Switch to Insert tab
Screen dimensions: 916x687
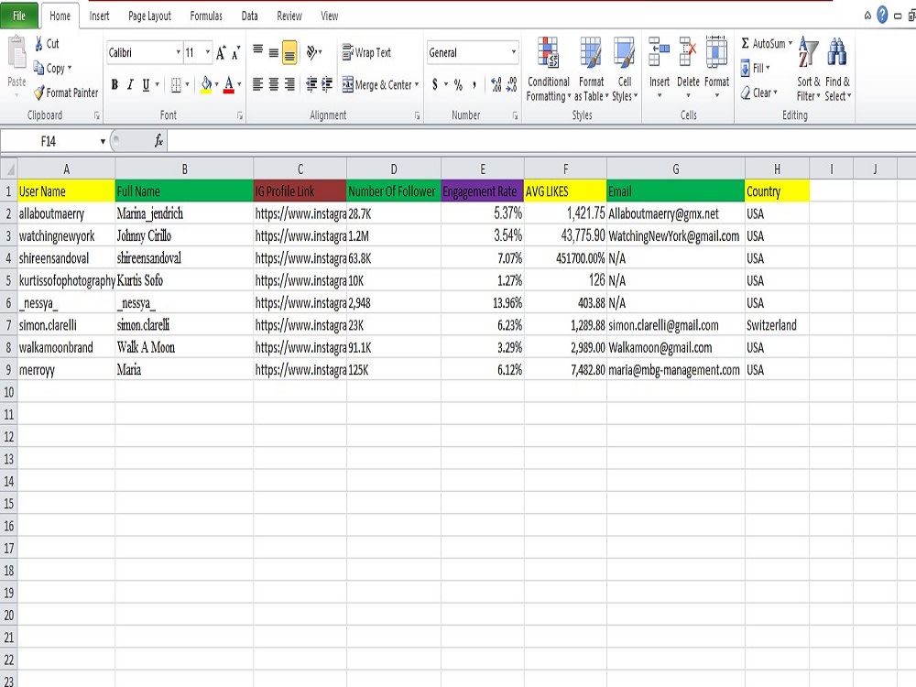tap(99, 16)
